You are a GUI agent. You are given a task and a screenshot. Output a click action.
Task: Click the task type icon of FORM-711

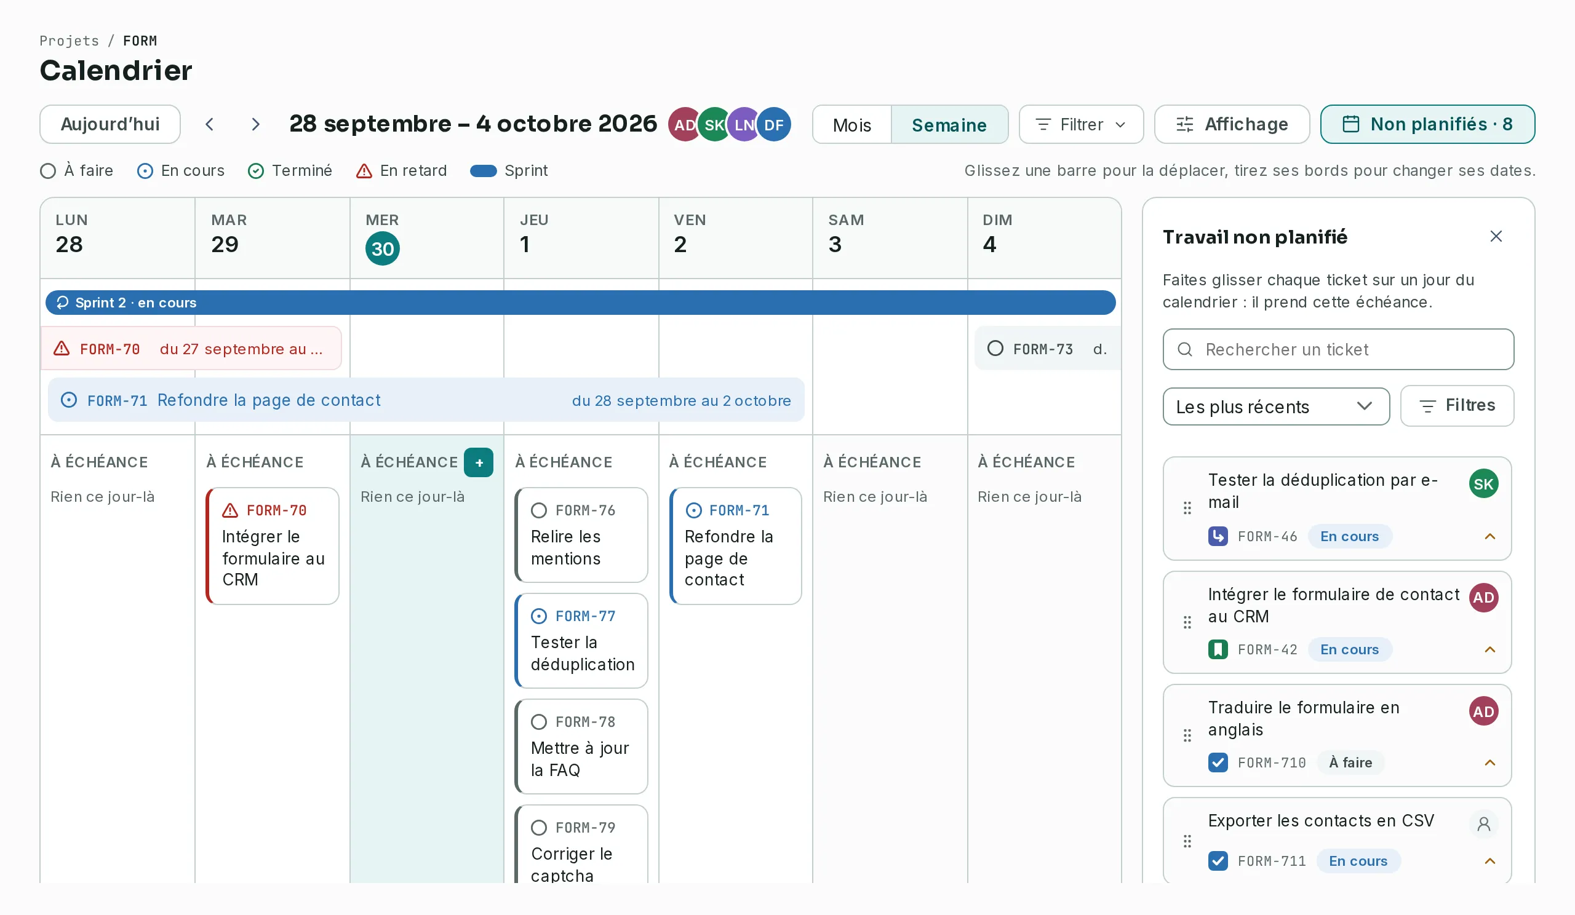[x=1218, y=861]
